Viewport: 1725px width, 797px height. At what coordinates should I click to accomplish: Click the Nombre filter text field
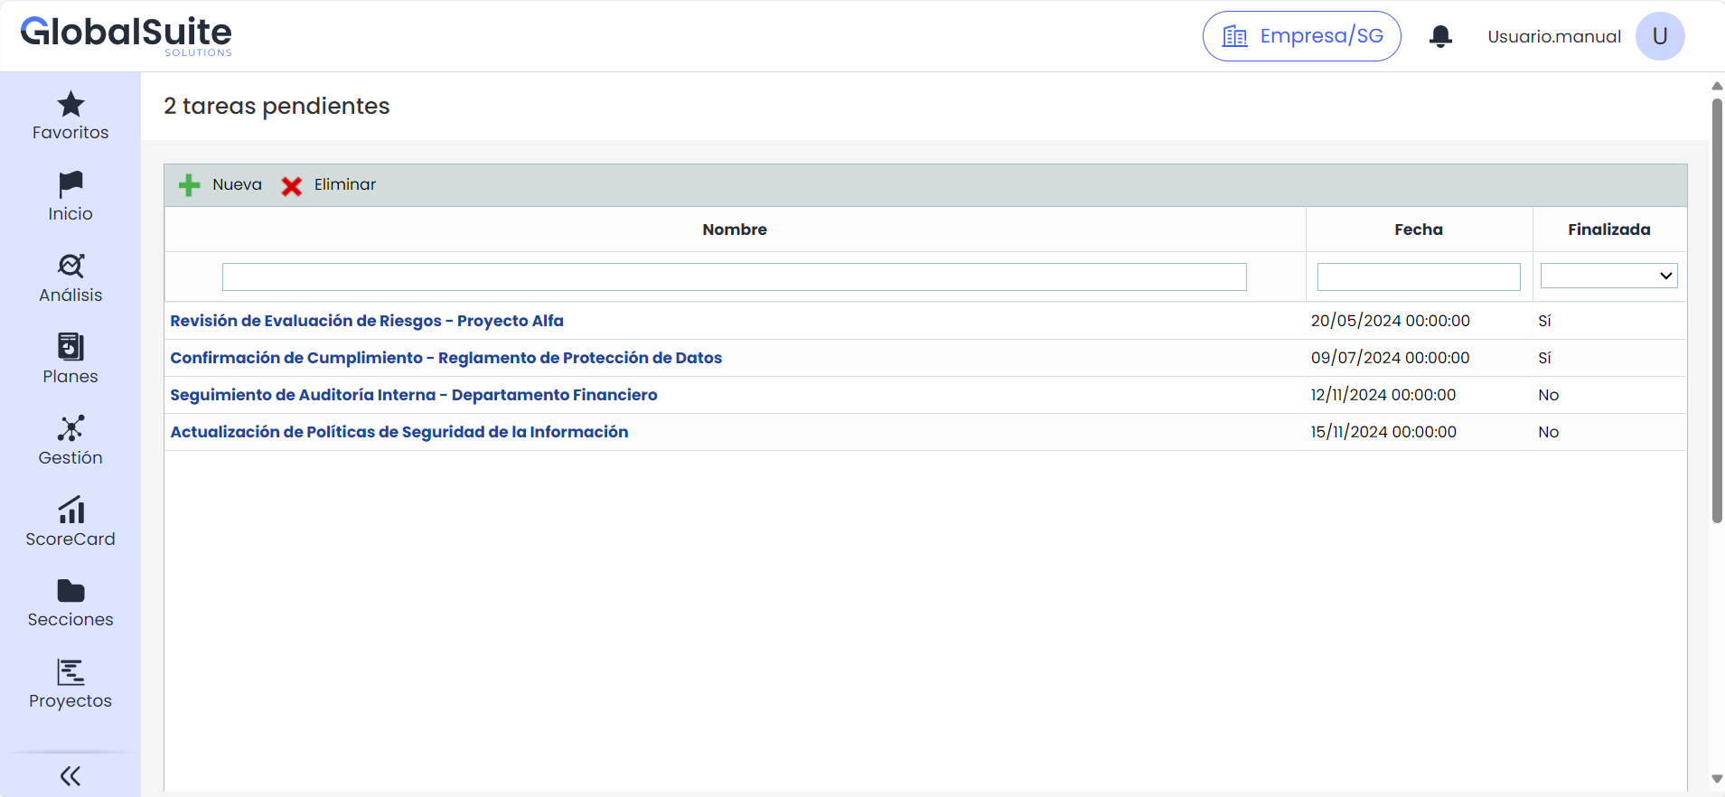tap(734, 277)
